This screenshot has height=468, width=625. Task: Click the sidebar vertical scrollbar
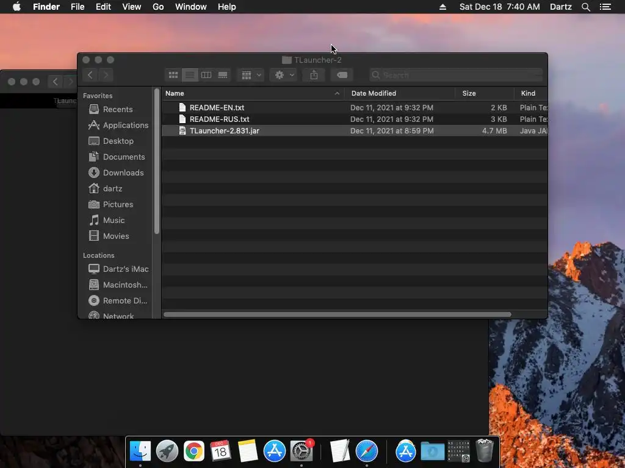(x=157, y=161)
